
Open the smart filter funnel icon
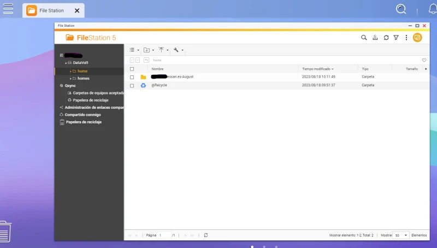click(x=396, y=37)
